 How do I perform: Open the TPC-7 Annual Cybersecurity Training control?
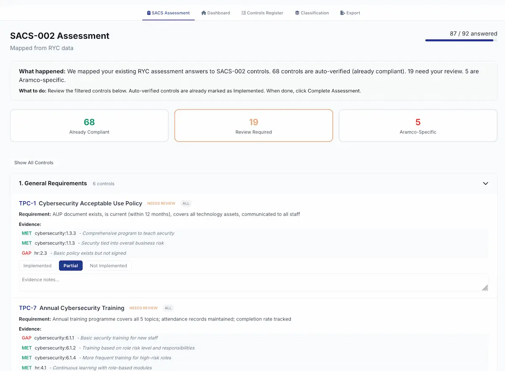tap(72, 308)
